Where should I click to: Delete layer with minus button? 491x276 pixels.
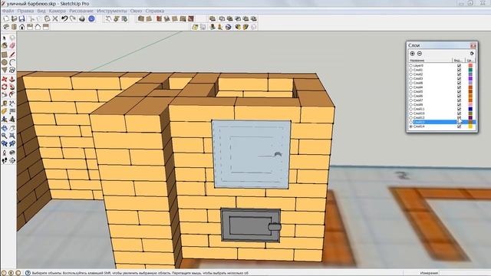click(420, 54)
